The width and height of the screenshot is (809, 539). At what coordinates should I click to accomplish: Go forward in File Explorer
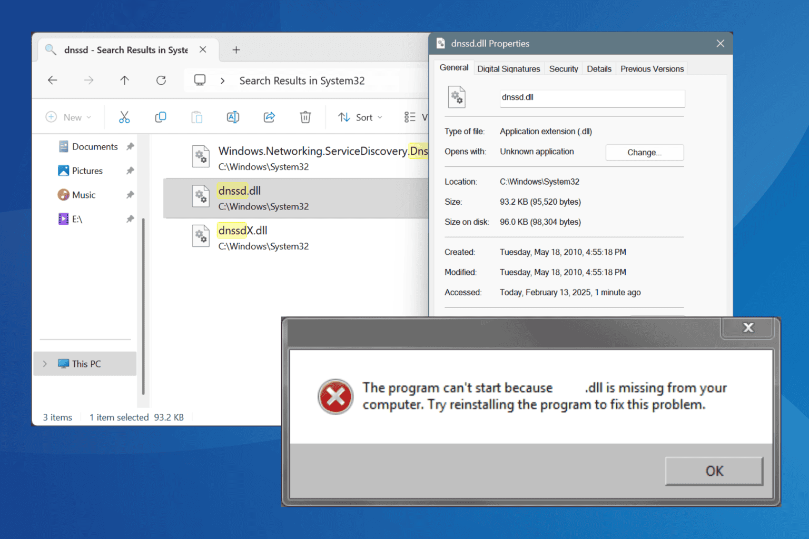(x=88, y=80)
